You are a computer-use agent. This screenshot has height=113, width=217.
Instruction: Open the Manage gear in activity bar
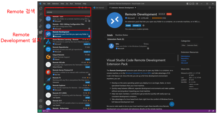pos(41,106)
